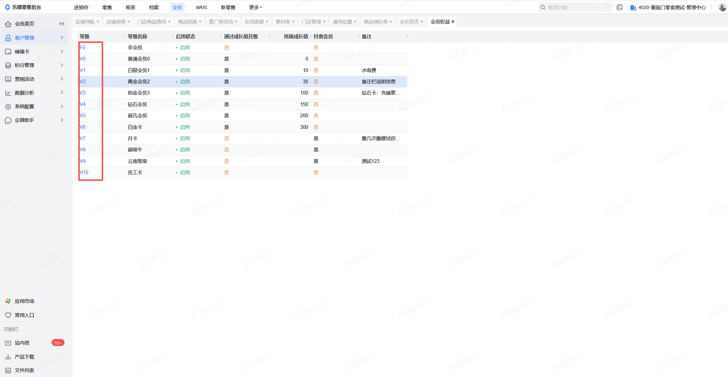Close the 门店管理 tab
The image size is (728, 377).
point(324,22)
